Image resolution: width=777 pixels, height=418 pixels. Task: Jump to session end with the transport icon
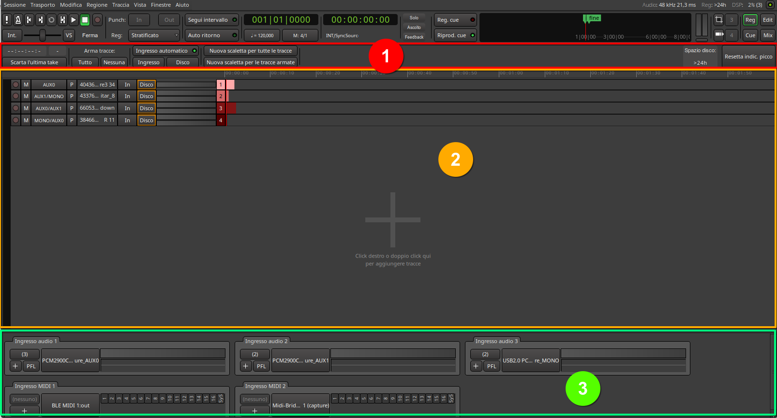pyautogui.click(x=40, y=20)
